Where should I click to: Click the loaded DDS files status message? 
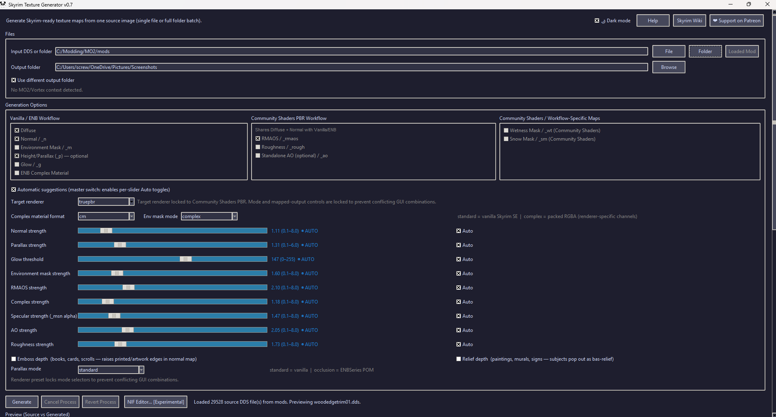tap(277, 402)
